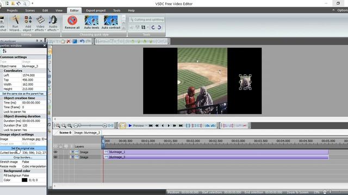This screenshot has width=348, height=195.
Task: Apply the Auto contrast quick style
Action: pos(111,22)
